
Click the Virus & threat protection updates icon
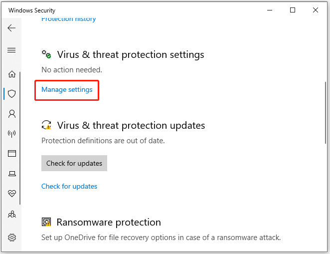[46, 125]
